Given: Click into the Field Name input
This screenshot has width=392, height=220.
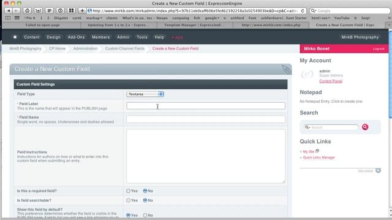Looking at the screenshot, I should [206, 119].
